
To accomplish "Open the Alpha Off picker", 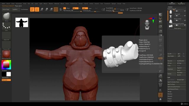I will [x=6, y=36].
